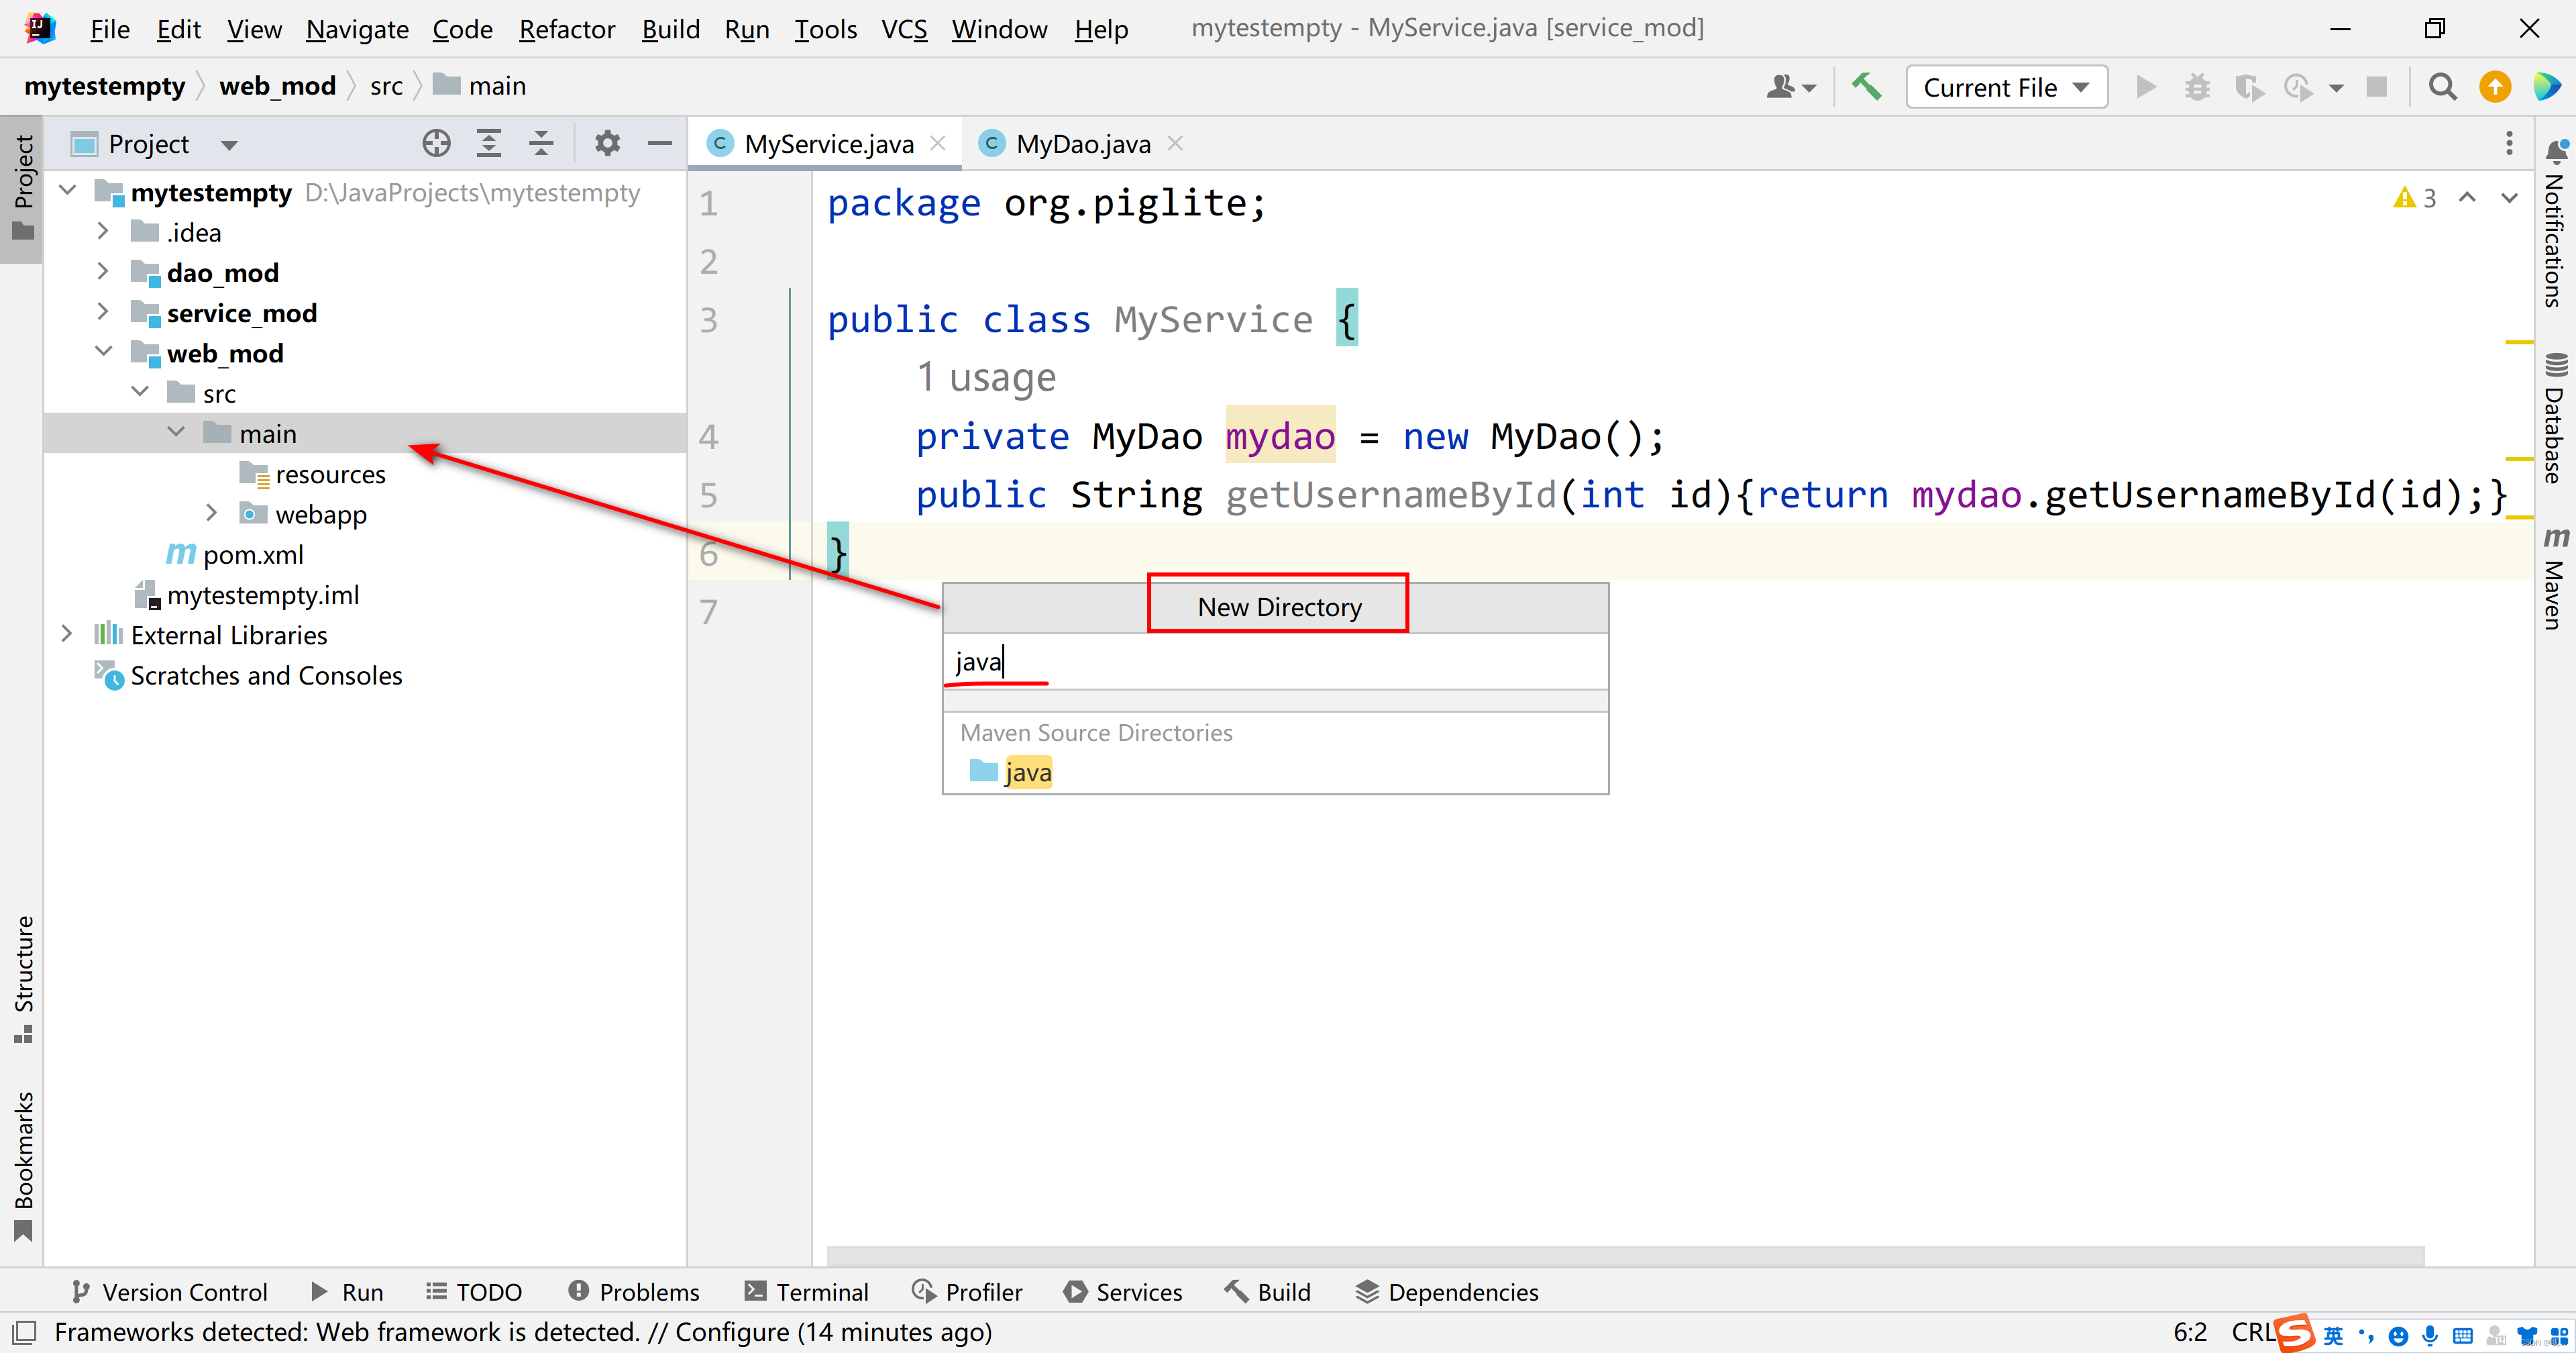Viewport: 2576px width, 1353px height.
Task: Click the IDE update arrow icon
Action: [2495, 87]
